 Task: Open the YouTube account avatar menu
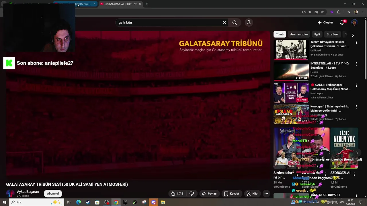(x=355, y=23)
